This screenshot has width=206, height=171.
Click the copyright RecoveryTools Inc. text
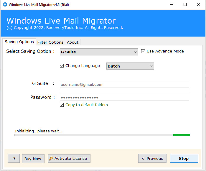coord(65,28)
